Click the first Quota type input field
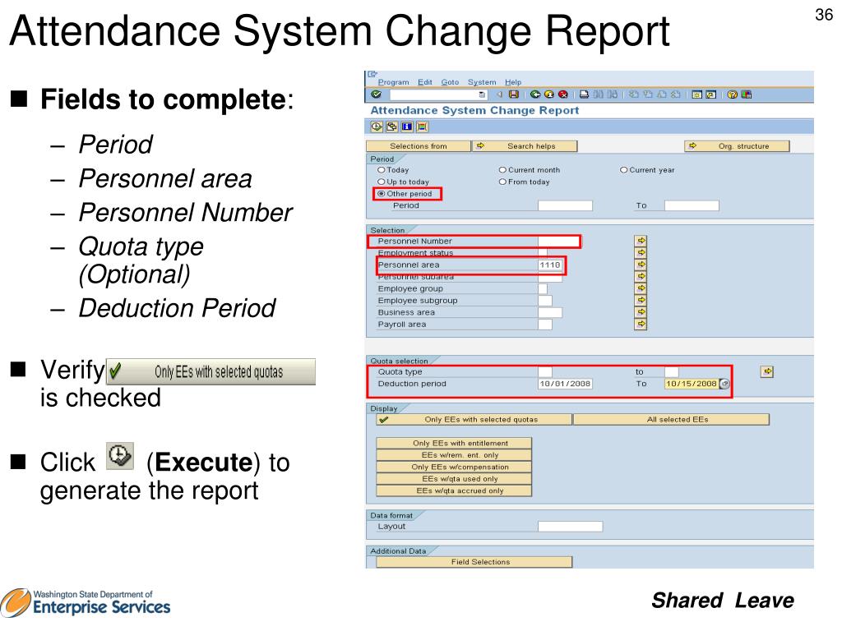Screen dimensions: 842x631 tap(544, 372)
